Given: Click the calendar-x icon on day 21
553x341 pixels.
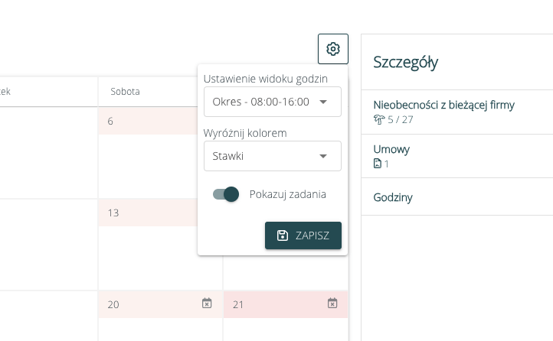Looking at the screenshot, I should click(x=332, y=304).
